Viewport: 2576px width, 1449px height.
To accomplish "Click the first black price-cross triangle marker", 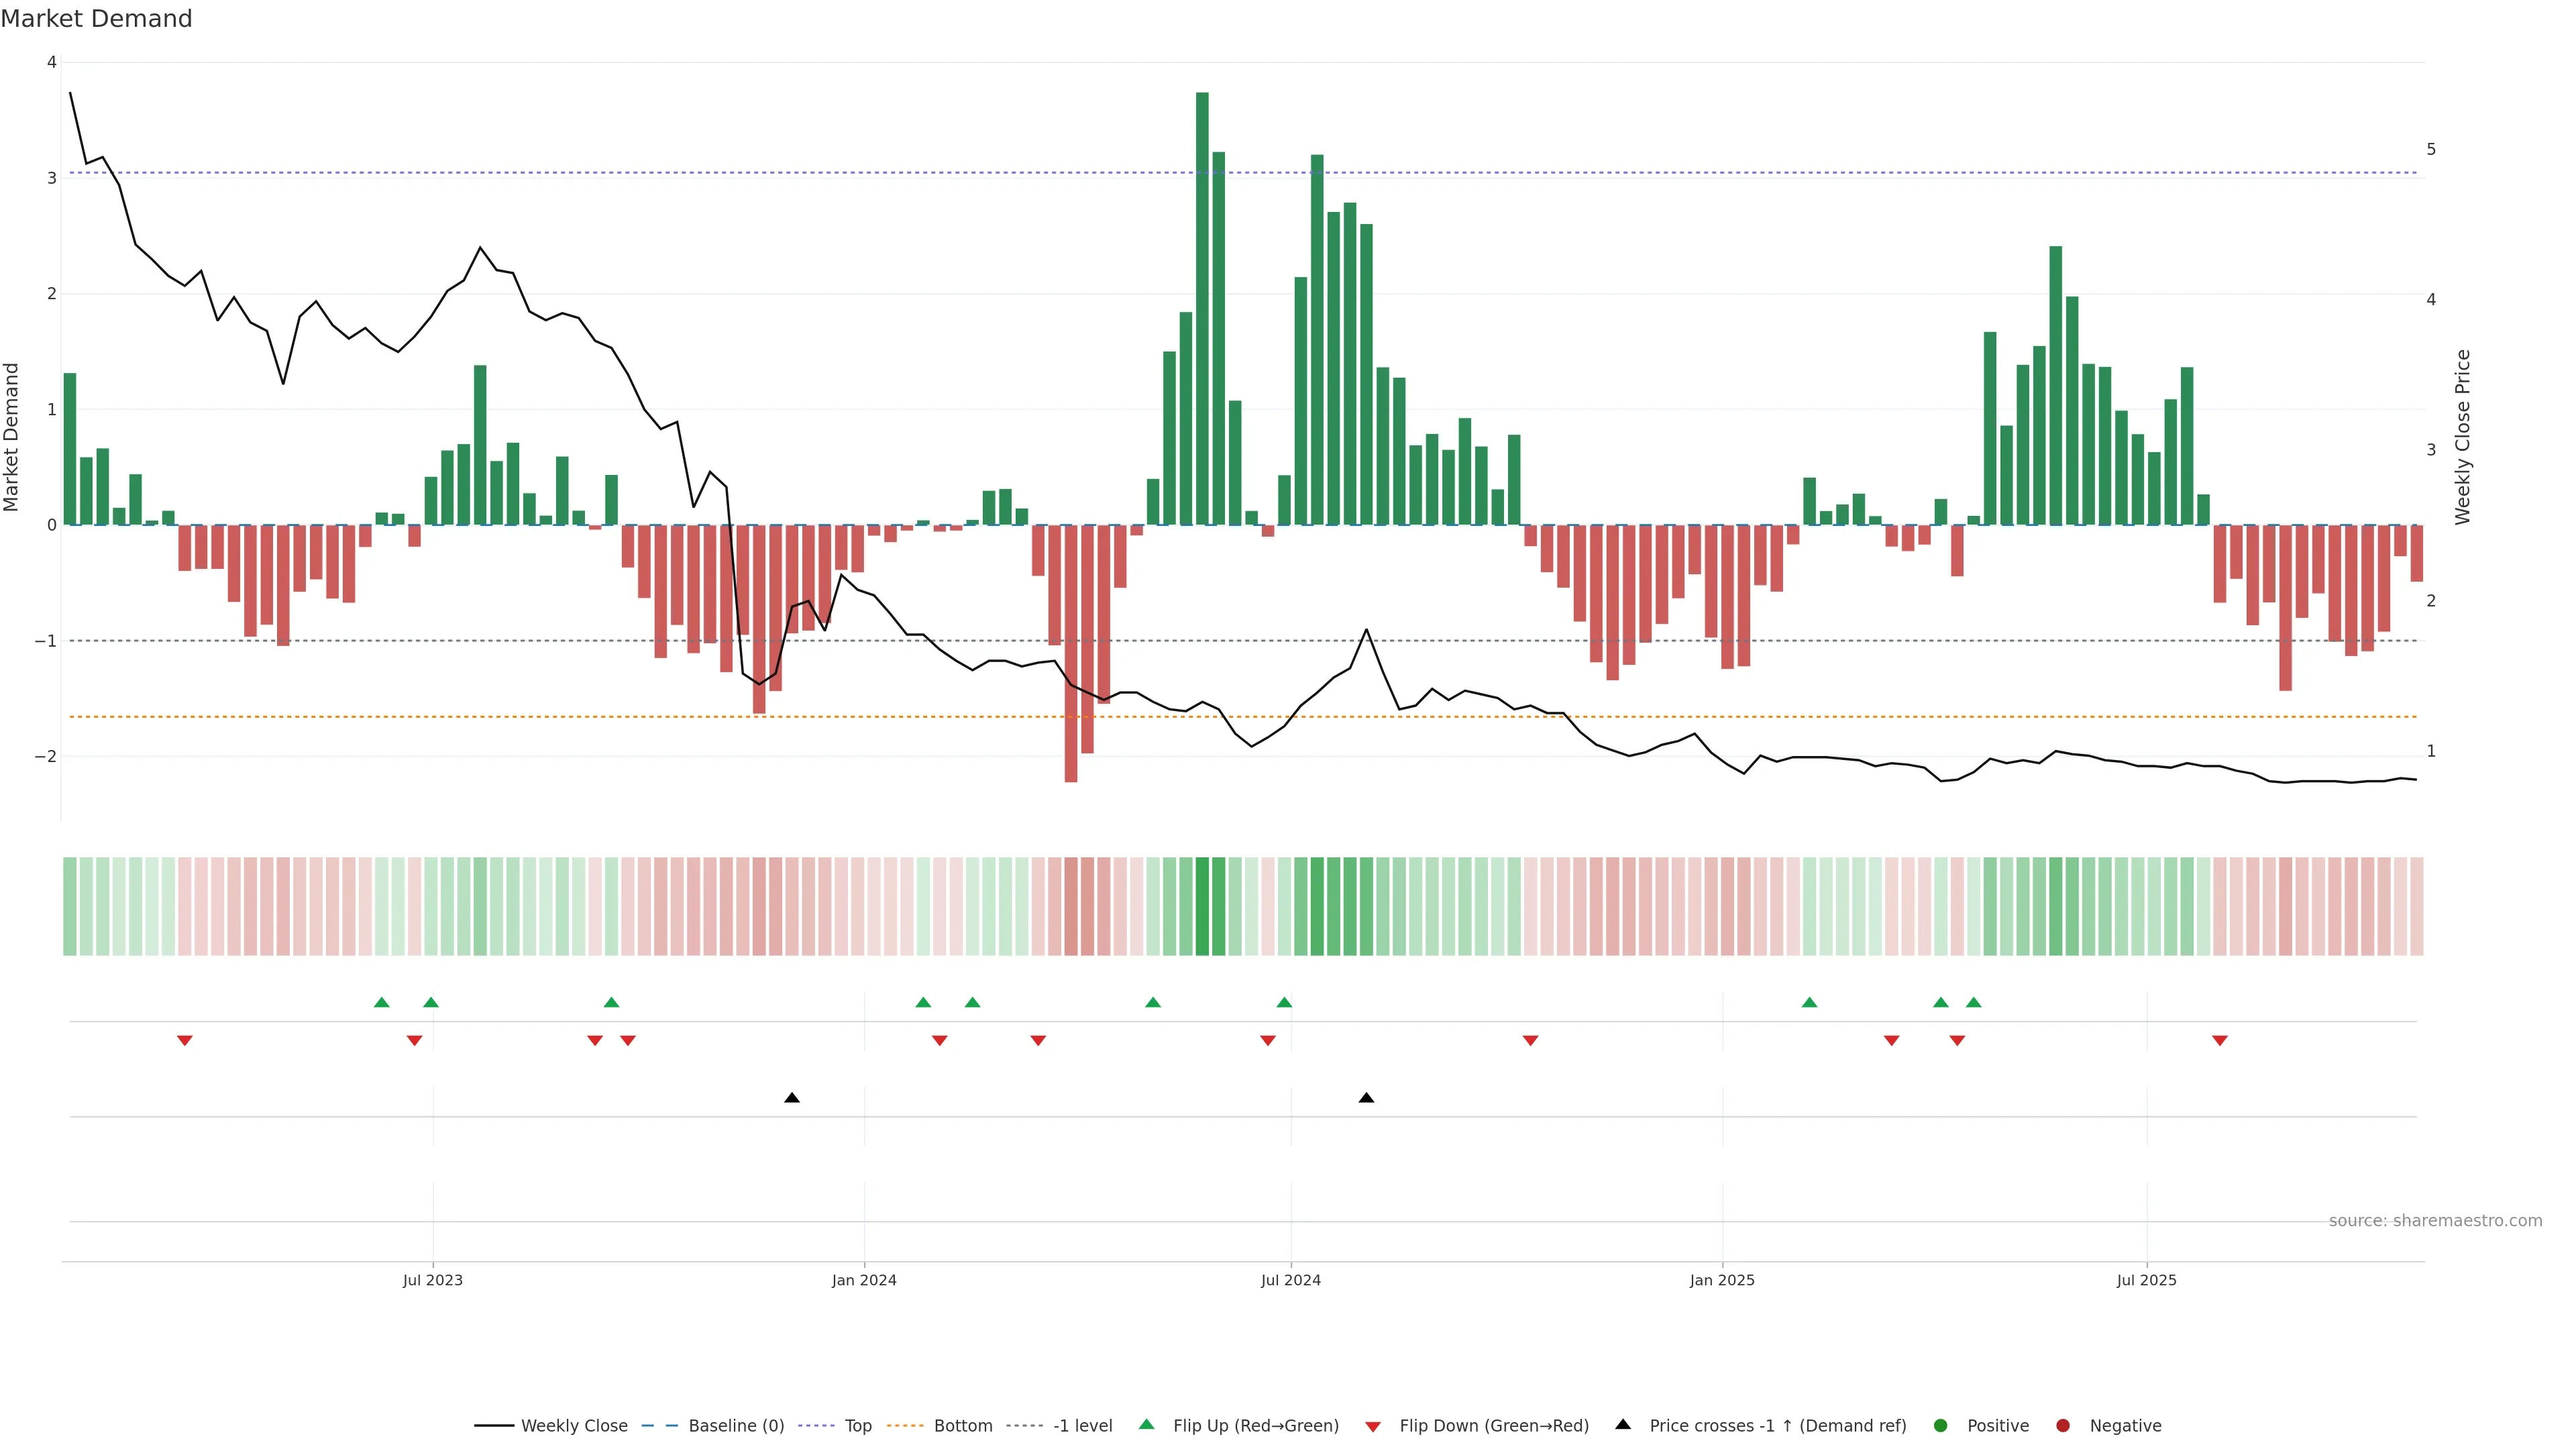I will click(x=792, y=1098).
